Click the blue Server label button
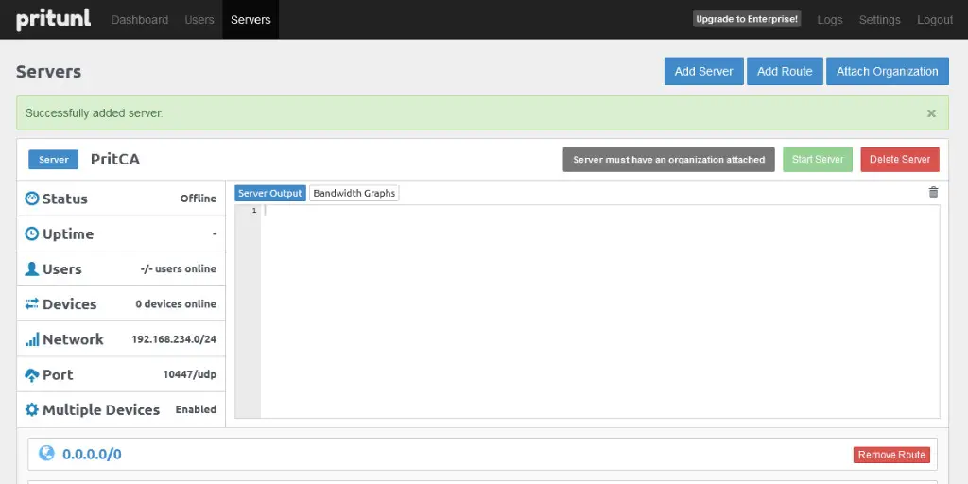This screenshot has height=484, width=968. point(54,159)
